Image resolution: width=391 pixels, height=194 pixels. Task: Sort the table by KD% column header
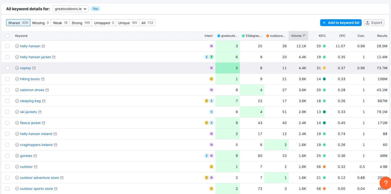[322, 36]
